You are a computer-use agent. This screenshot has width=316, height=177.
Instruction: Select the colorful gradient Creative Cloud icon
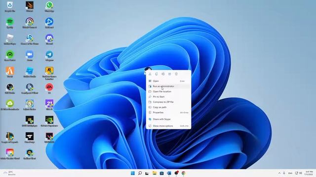pos(10,154)
